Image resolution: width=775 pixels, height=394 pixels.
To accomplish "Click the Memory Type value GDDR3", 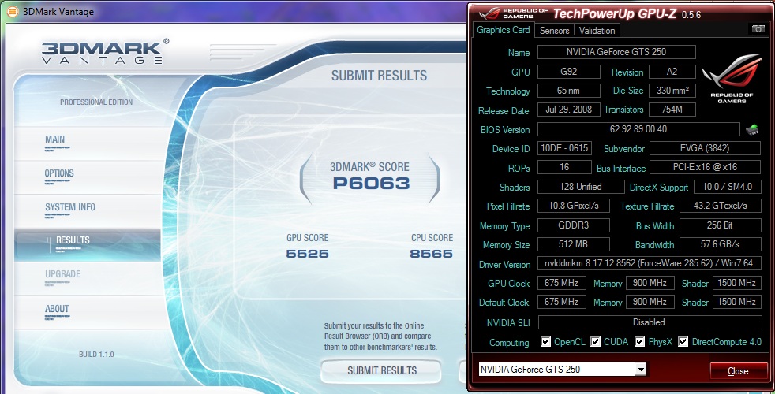I will 573,225.
